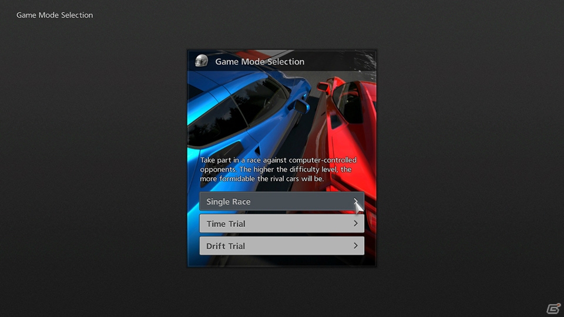Open the Drift Trial mode

pos(281,246)
